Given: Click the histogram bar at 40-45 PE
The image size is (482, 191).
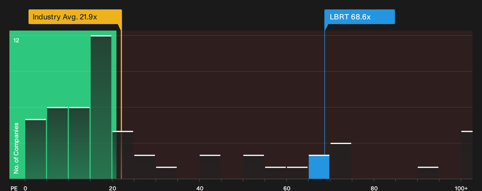Looking at the screenshot, I should (210, 167).
